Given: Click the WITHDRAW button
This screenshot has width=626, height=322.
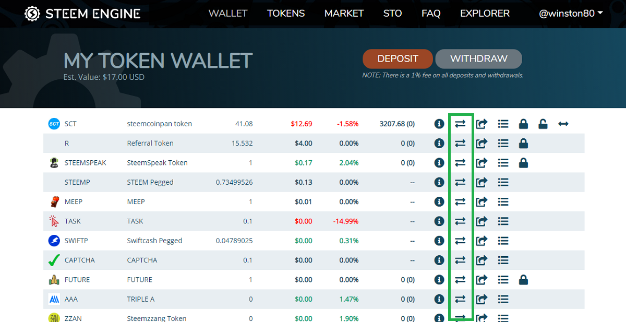Looking at the screenshot, I should pos(478,59).
